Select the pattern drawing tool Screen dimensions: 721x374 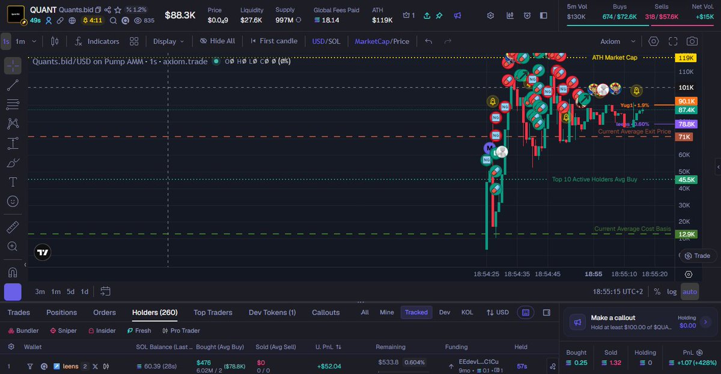(x=13, y=124)
